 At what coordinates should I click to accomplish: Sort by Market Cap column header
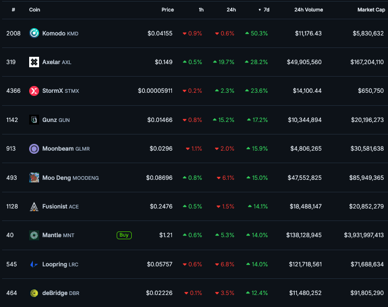(x=371, y=10)
